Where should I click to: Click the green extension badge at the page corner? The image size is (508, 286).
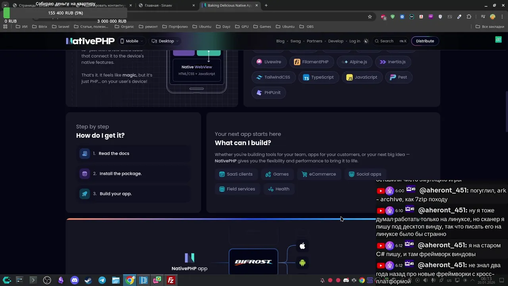[x=498, y=39]
